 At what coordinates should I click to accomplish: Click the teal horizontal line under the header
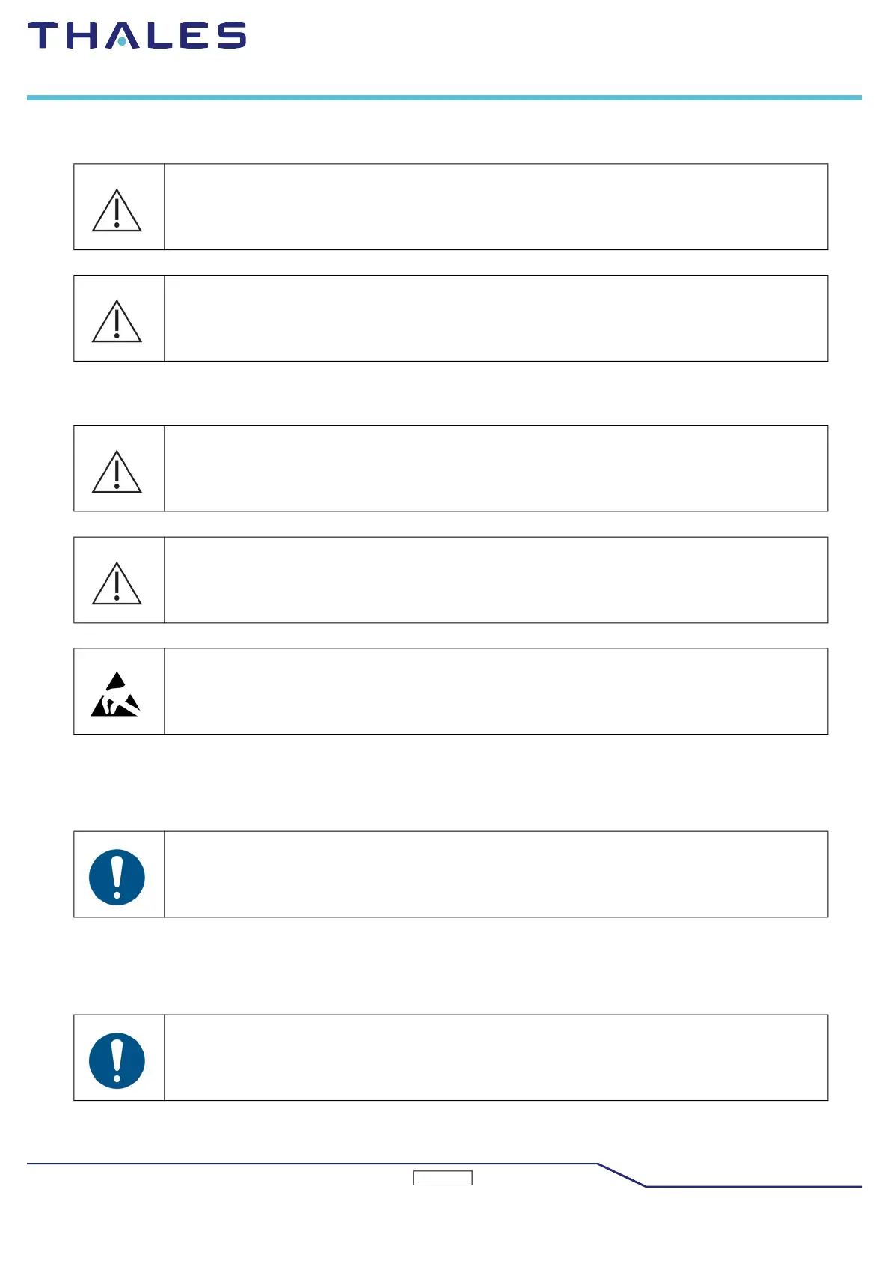click(444, 97)
